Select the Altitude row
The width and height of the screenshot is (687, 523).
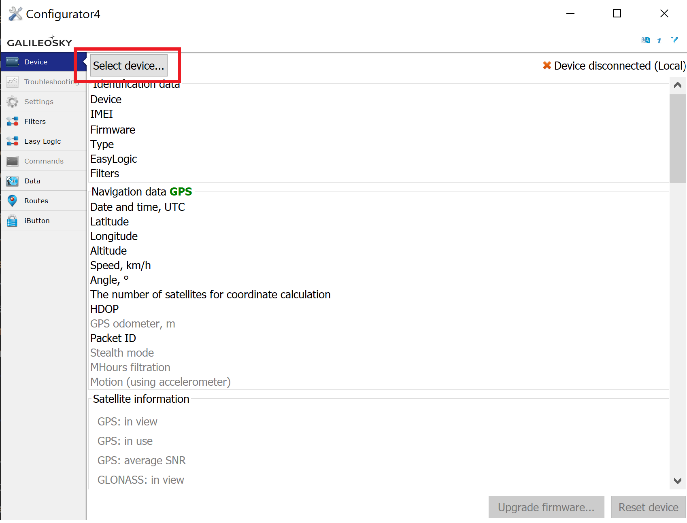108,251
